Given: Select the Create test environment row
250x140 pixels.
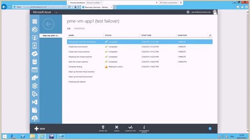Looking at the screenshot, I should (x=140, y=47).
